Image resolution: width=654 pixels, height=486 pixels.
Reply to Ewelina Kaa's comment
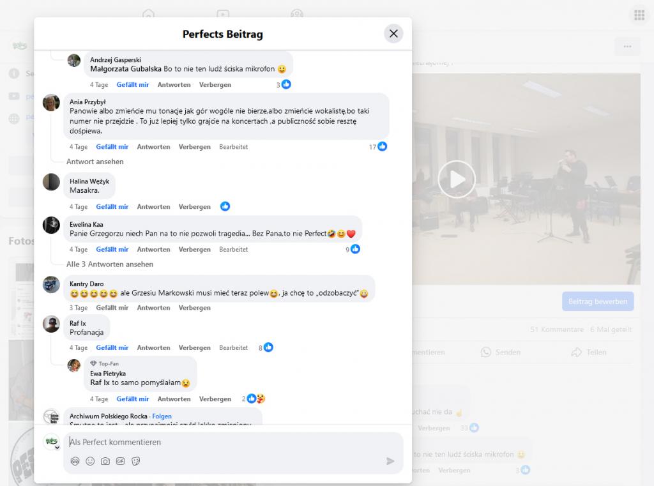pyautogui.click(x=153, y=250)
